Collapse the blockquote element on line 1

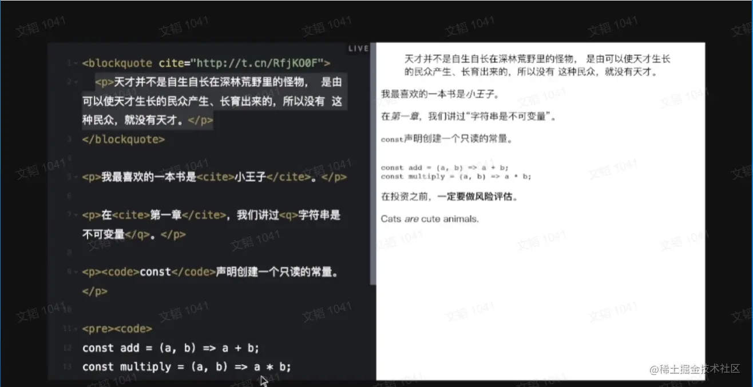tap(76, 63)
